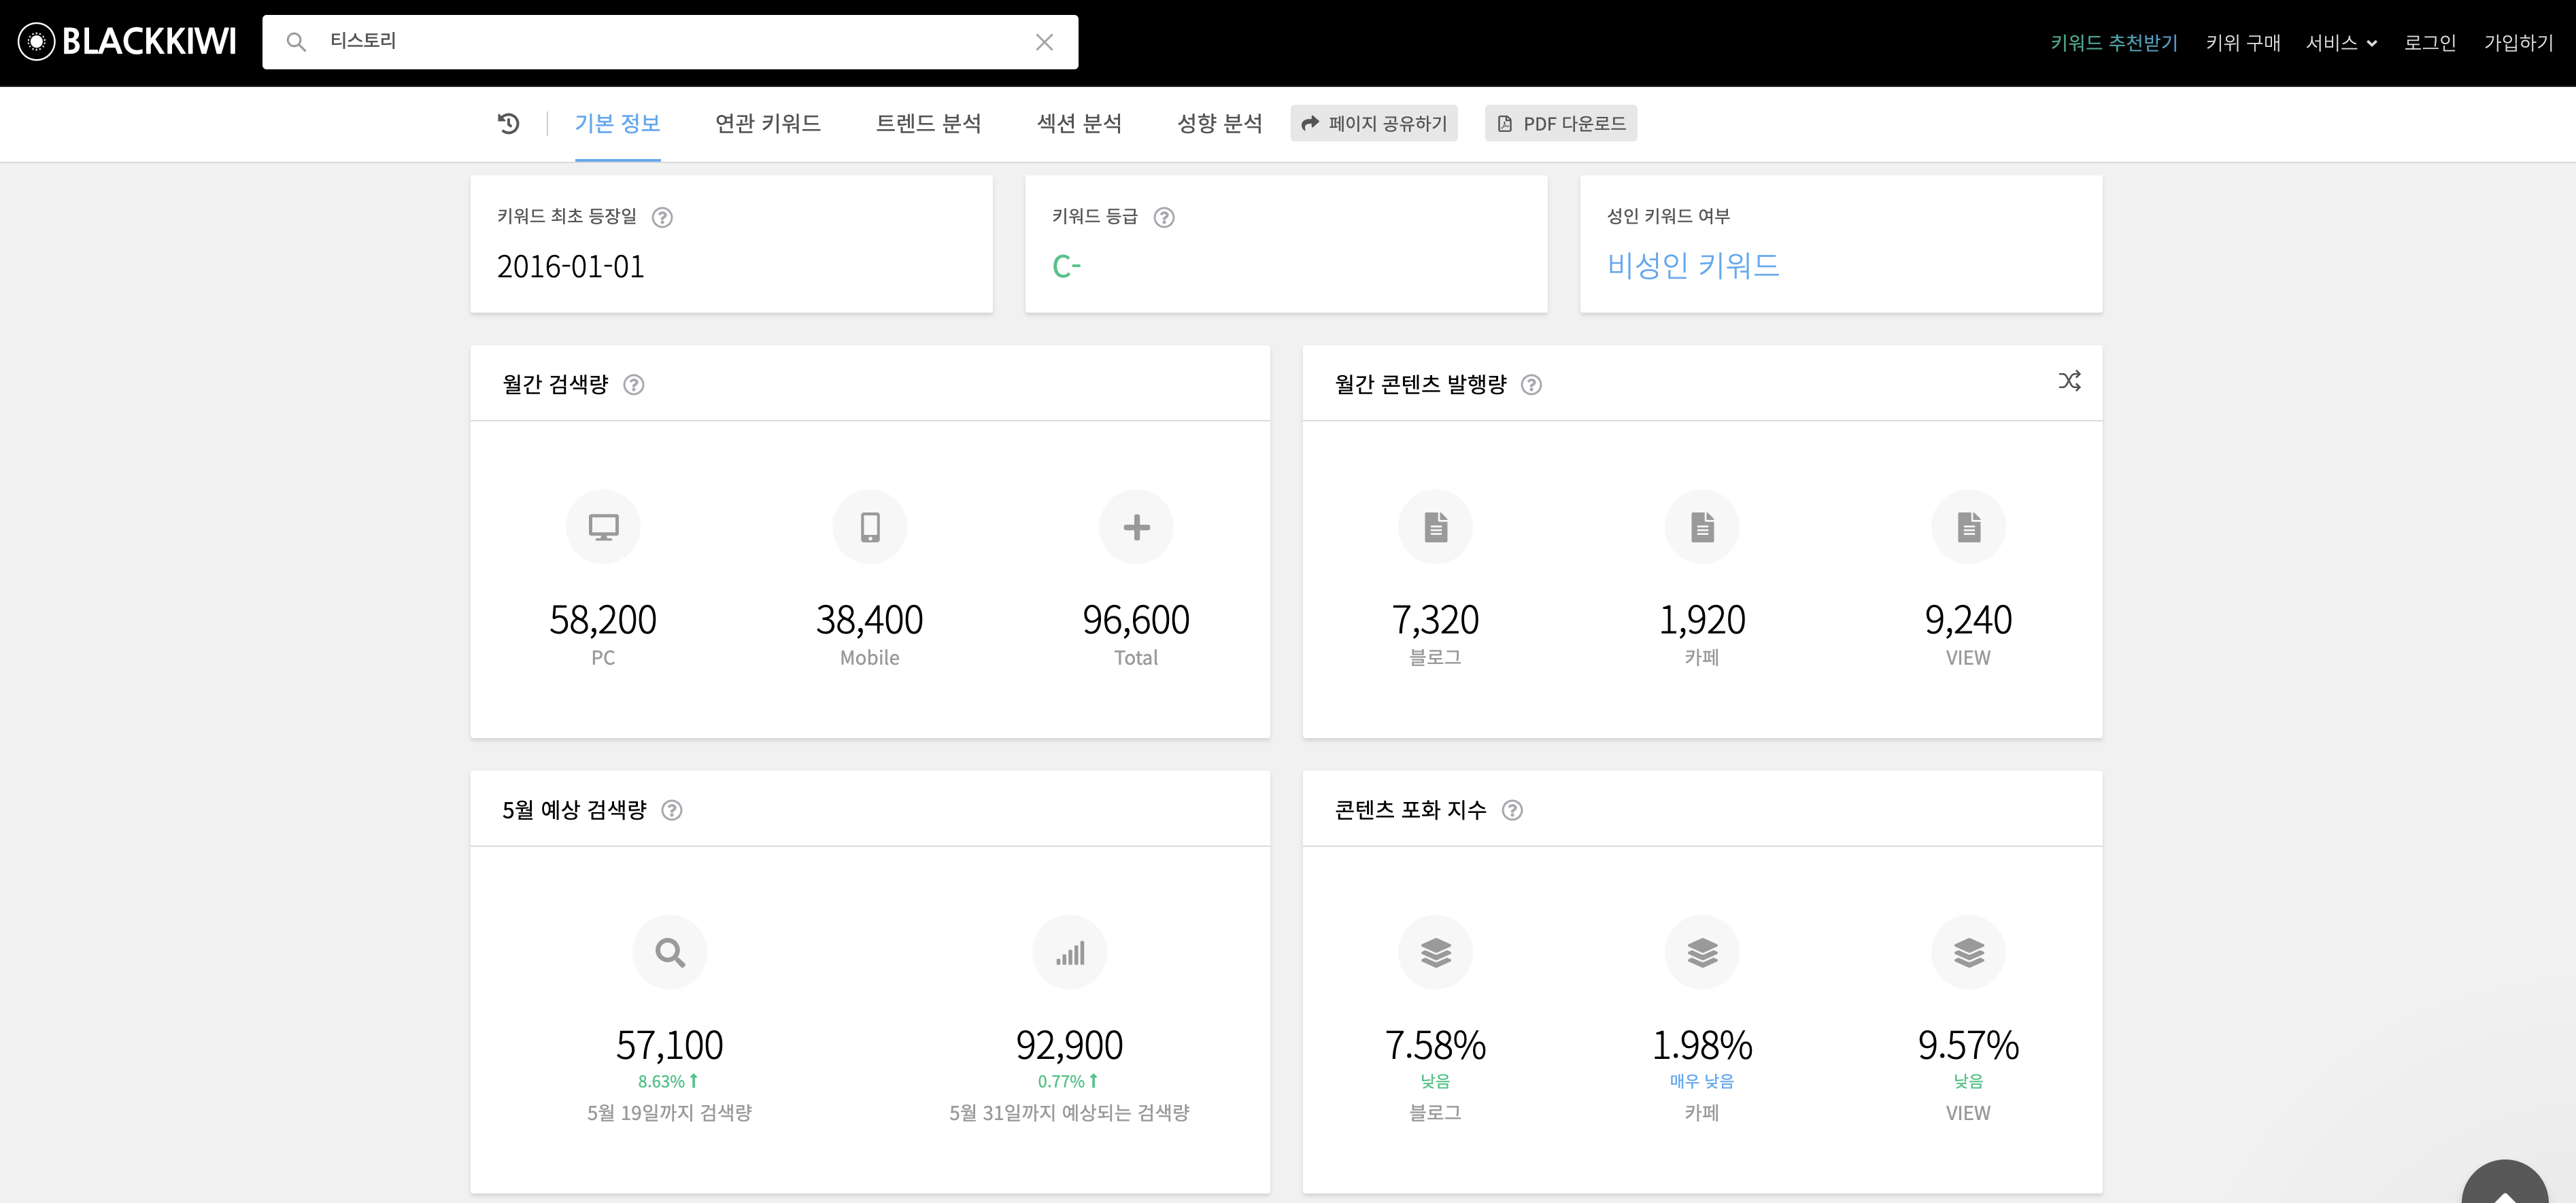Click the 96,600 Total search volume

click(x=1136, y=619)
